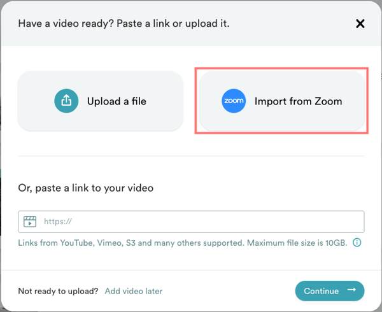Click the 'Not ready to upload?' text
The width and height of the screenshot is (382, 312).
click(x=58, y=291)
